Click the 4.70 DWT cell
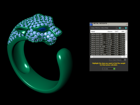The image size is (140, 105). tap(118, 34)
